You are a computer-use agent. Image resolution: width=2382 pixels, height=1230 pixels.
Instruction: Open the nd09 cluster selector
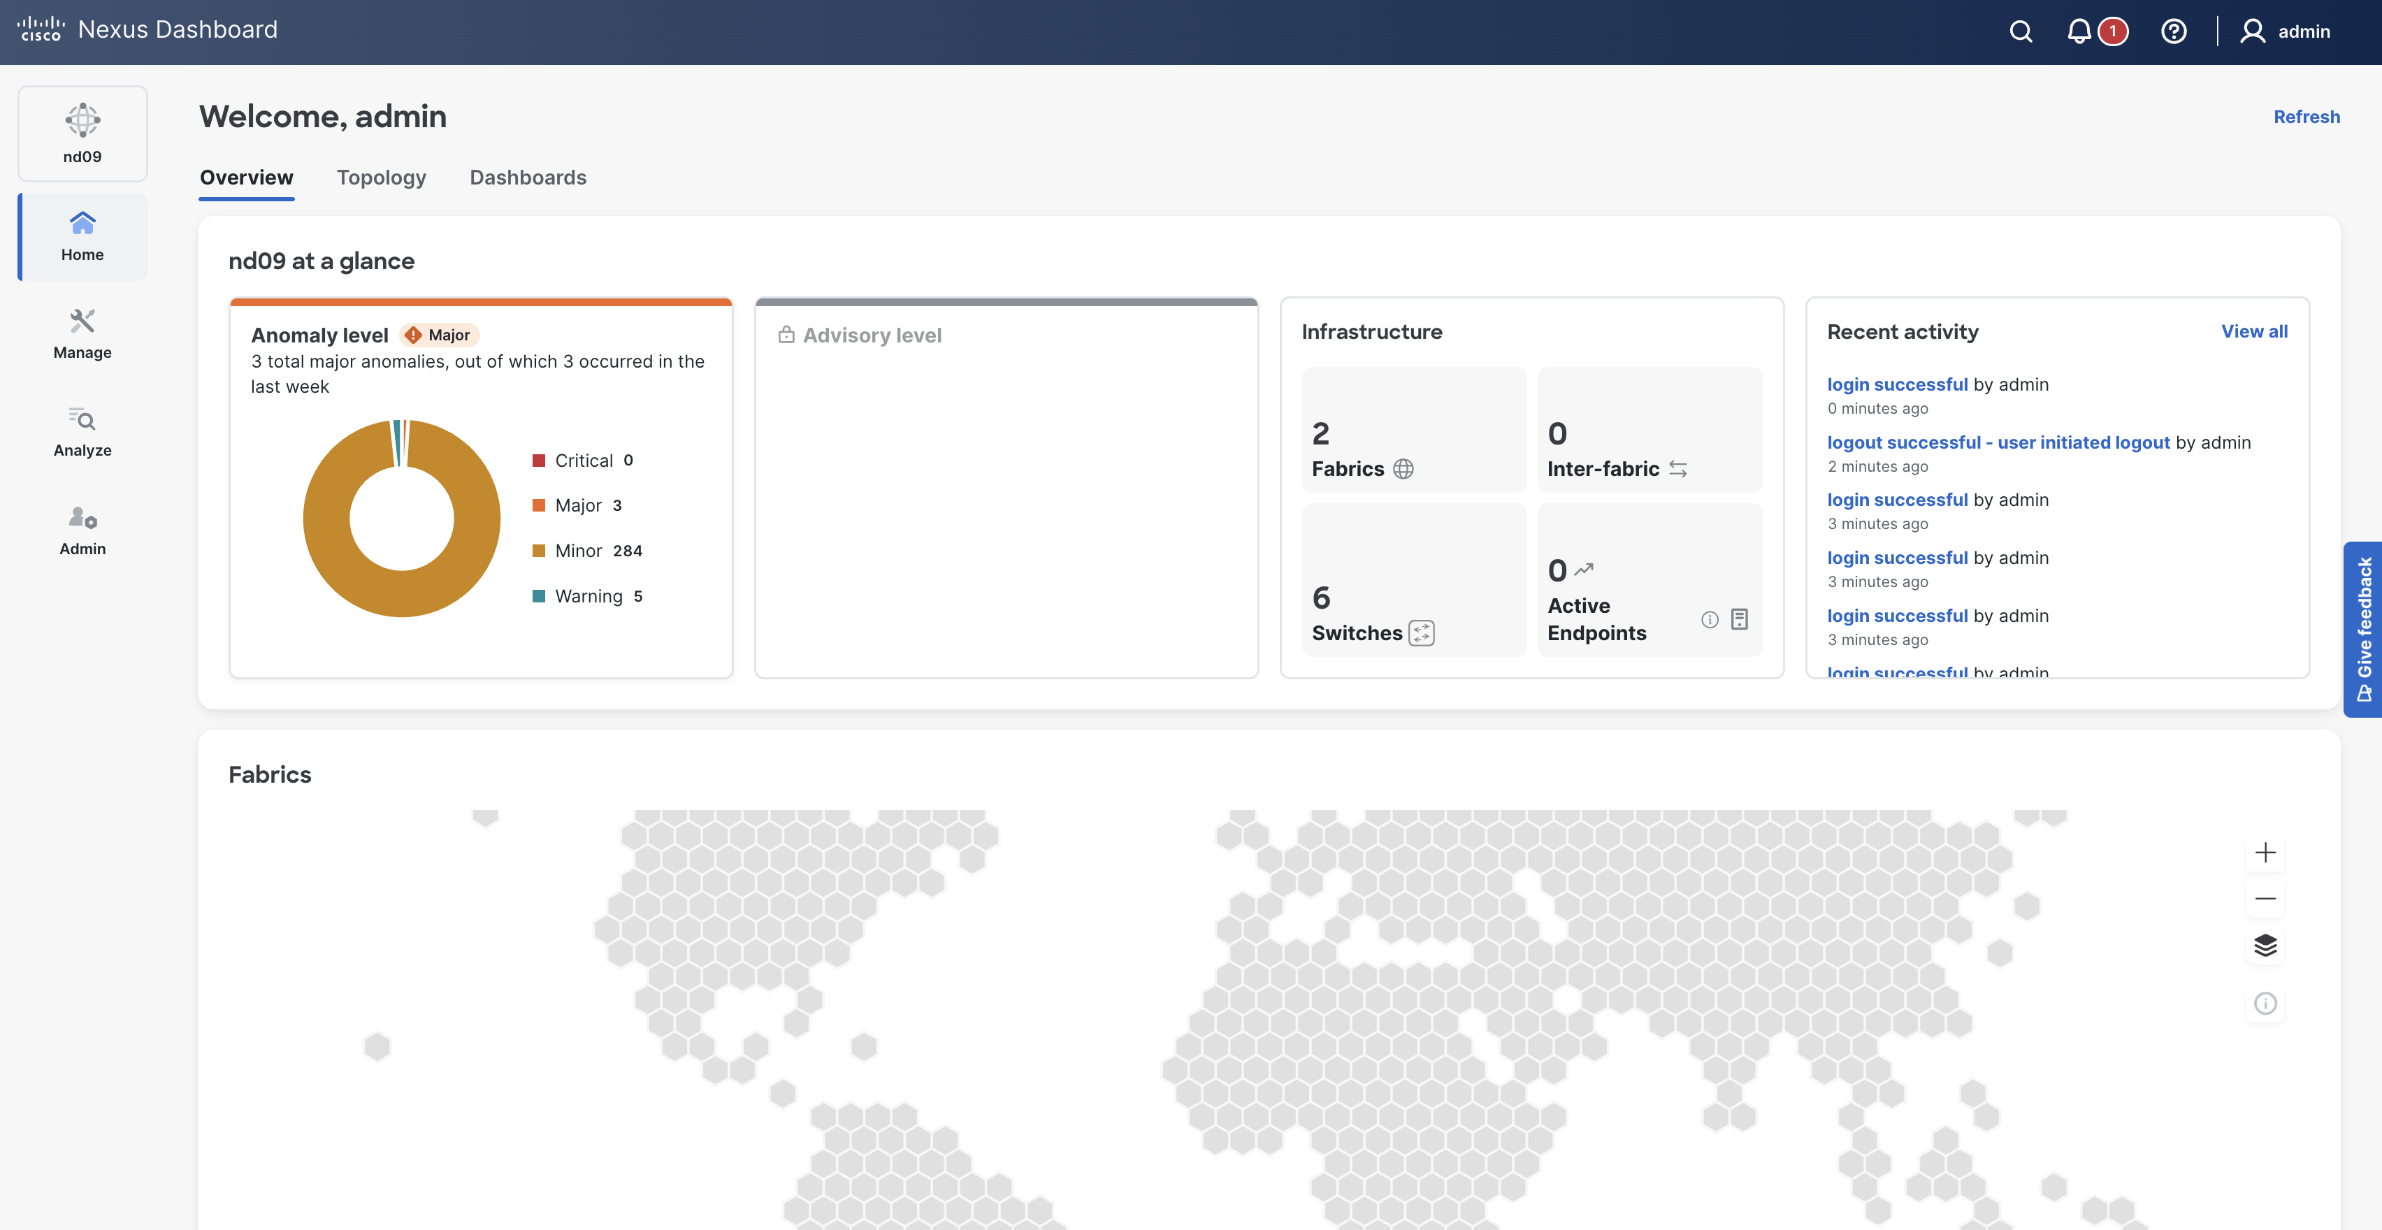[x=82, y=134]
